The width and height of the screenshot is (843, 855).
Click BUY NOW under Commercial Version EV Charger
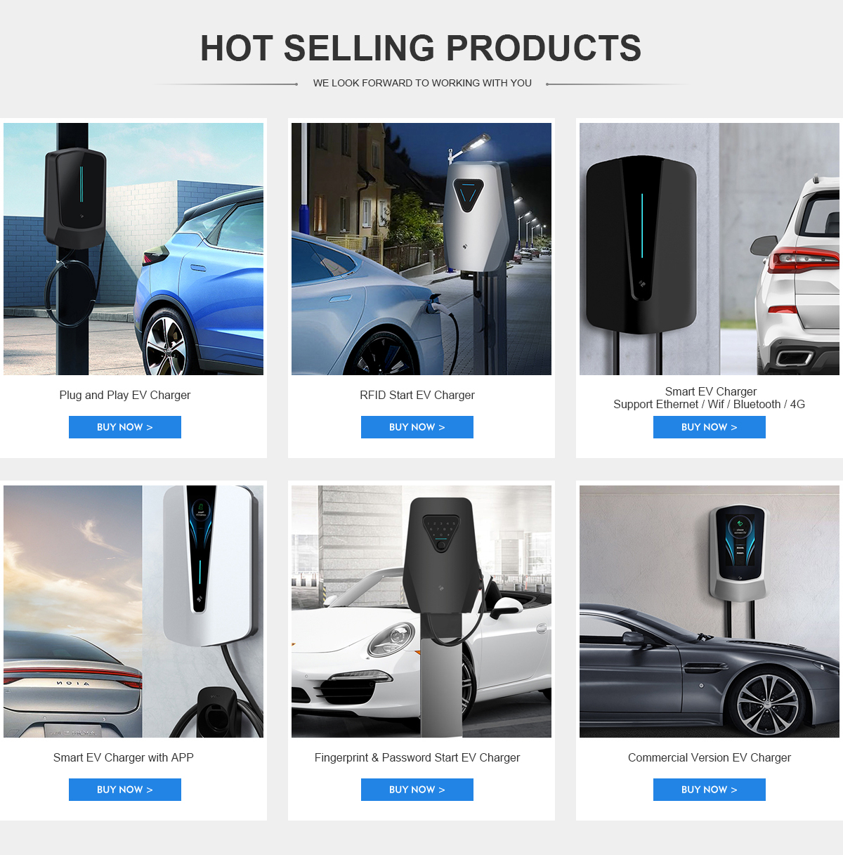click(x=710, y=790)
